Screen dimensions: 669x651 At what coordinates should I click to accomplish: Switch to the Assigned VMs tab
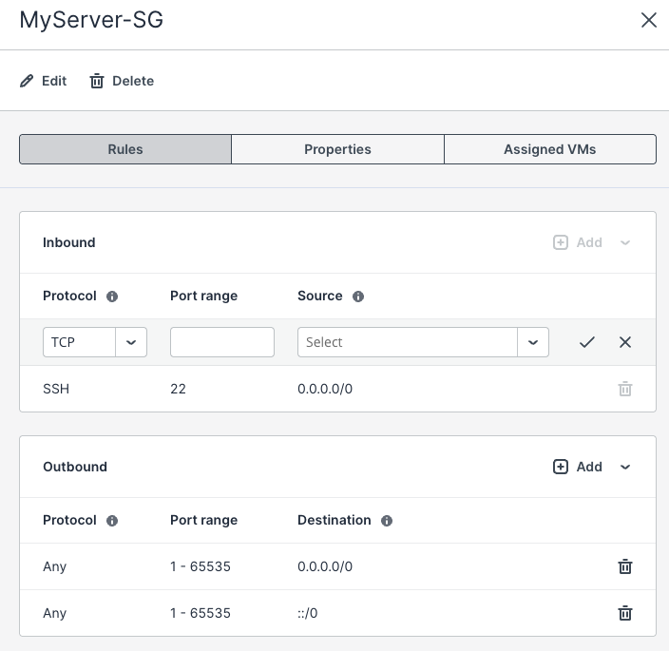point(549,149)
